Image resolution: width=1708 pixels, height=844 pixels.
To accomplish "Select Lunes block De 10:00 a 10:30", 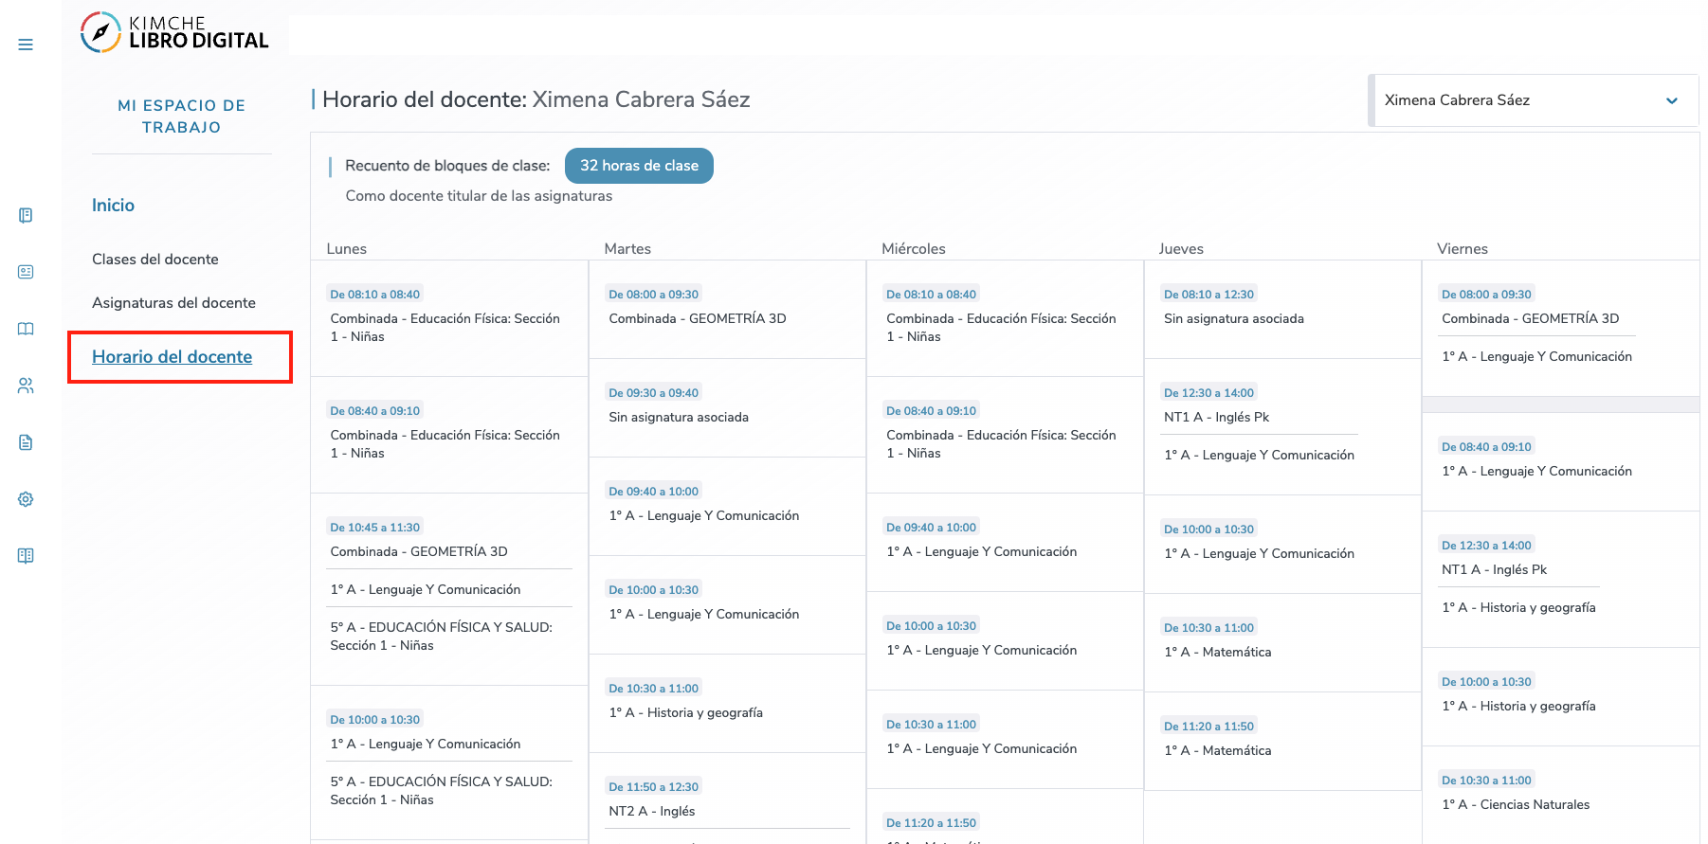I will 375,720.
